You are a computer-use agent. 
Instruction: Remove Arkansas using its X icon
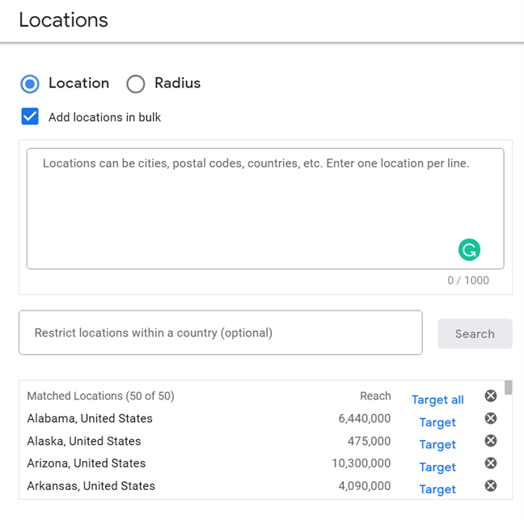[x=490, y=486]
